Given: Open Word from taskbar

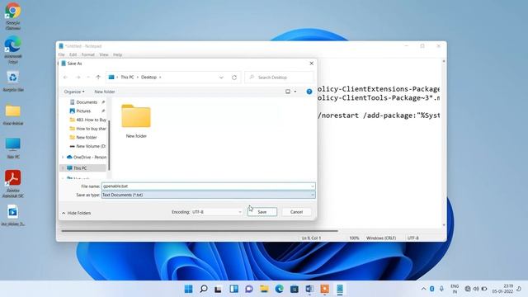Looking at the screenshot, I should pyautogui.click(x=309, y=289).
